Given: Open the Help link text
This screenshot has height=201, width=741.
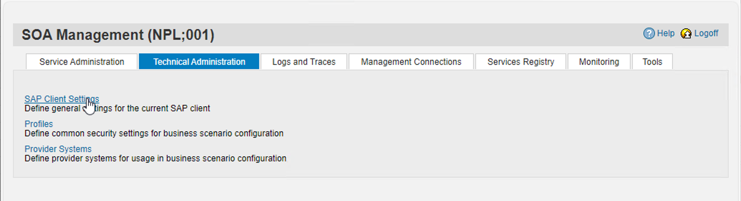Looking at the screenshot, I should 665,33.
